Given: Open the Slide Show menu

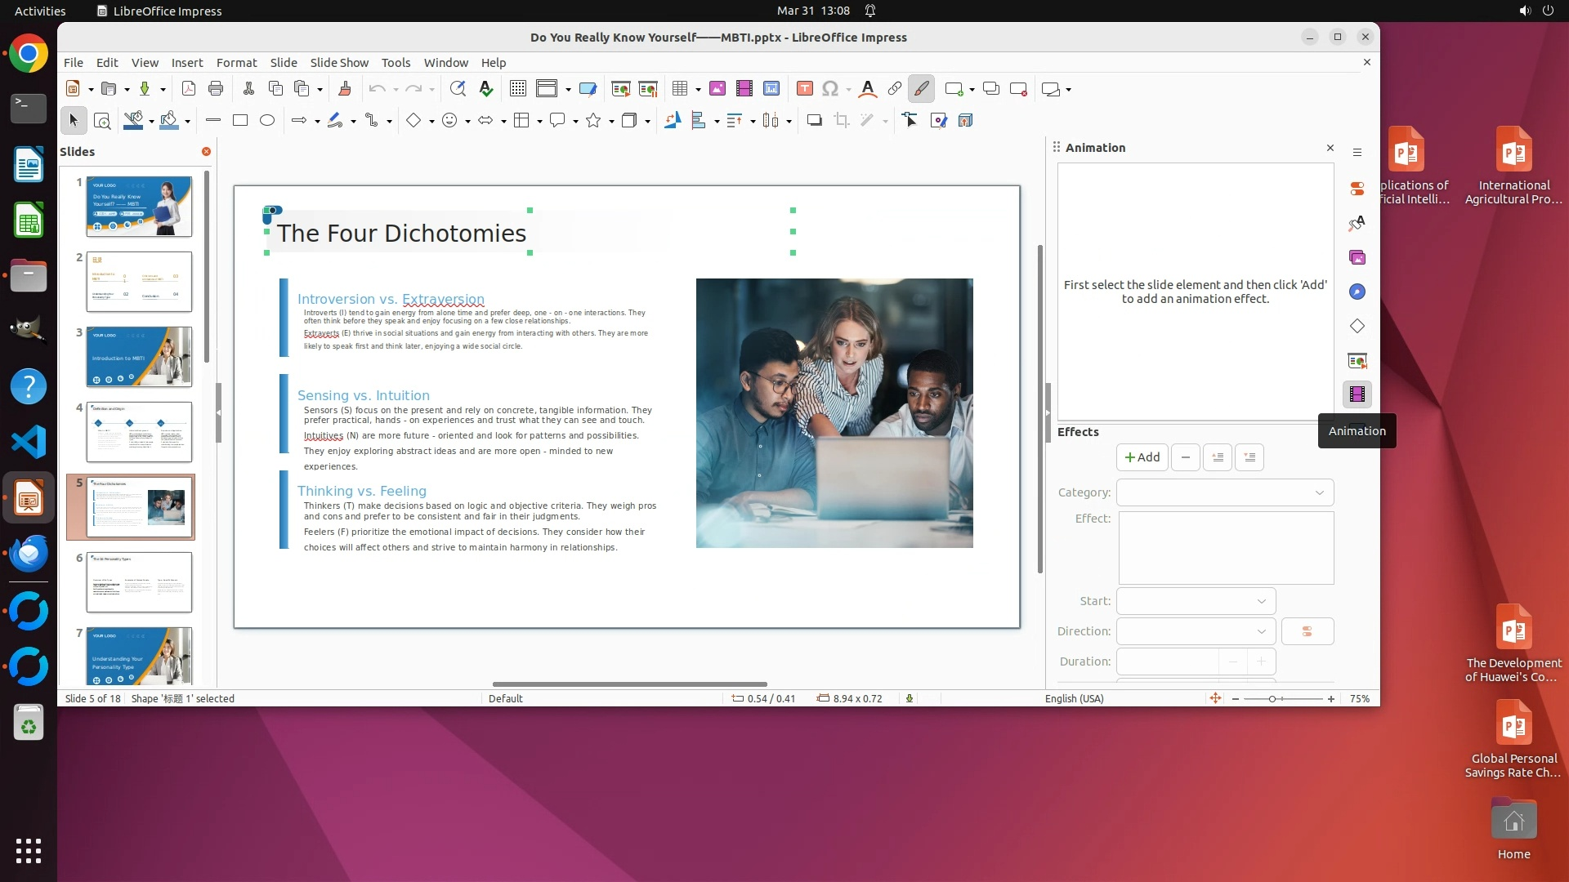Looking at the screenshot, I should [x=339, y=63].
